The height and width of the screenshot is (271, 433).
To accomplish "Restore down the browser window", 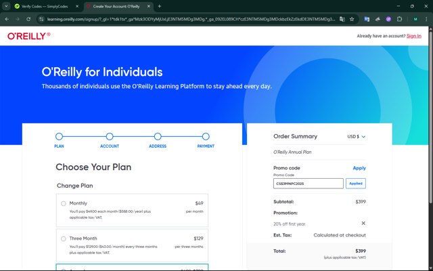I will coord(412,6).
